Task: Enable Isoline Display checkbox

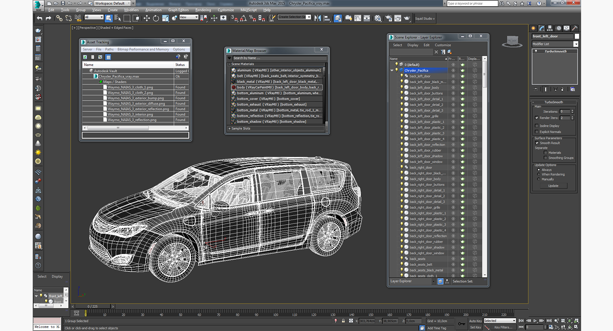Action: [537, 126]
